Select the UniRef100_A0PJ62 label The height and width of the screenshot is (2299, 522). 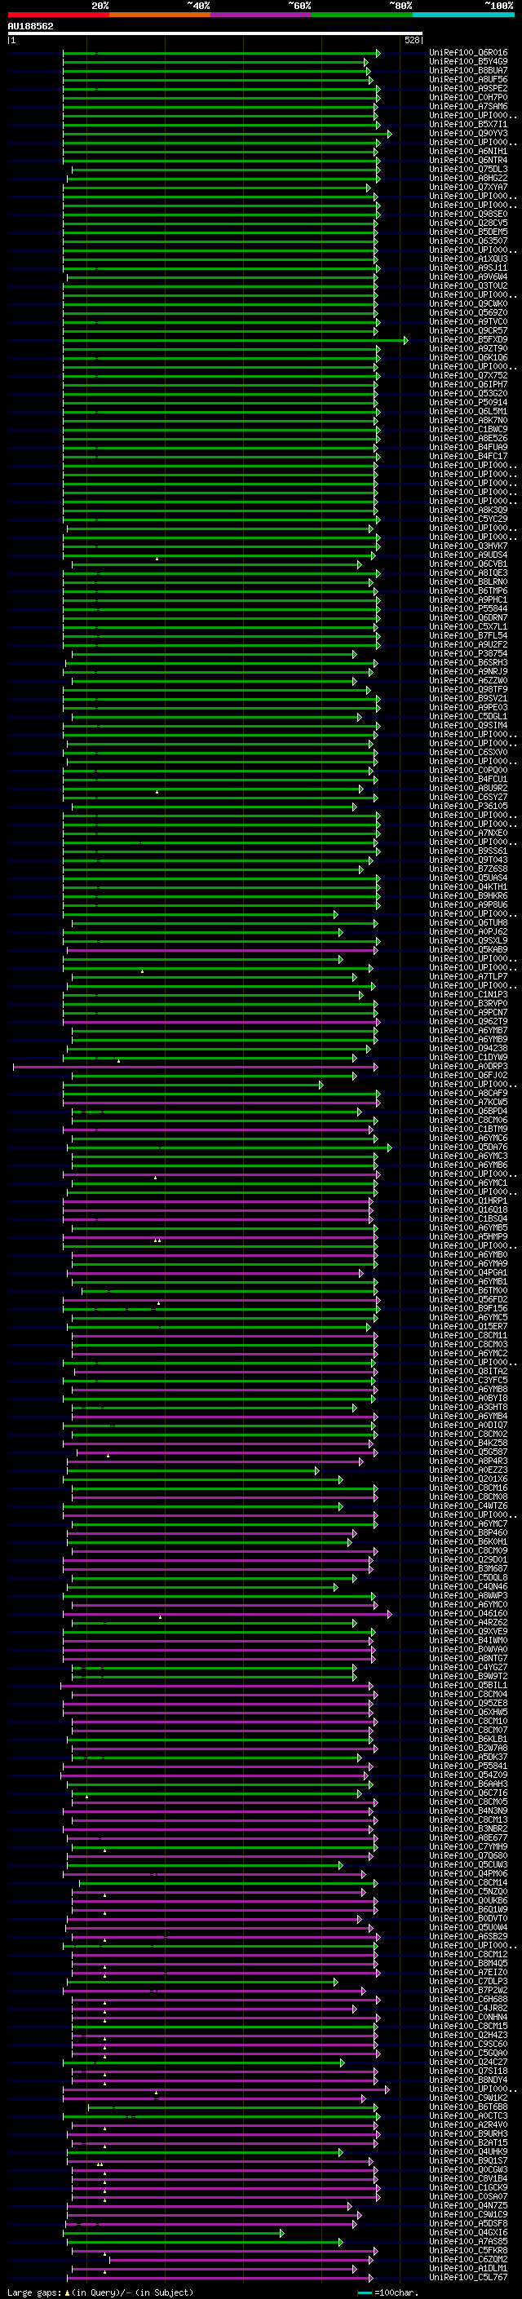(x=468, y=931)
